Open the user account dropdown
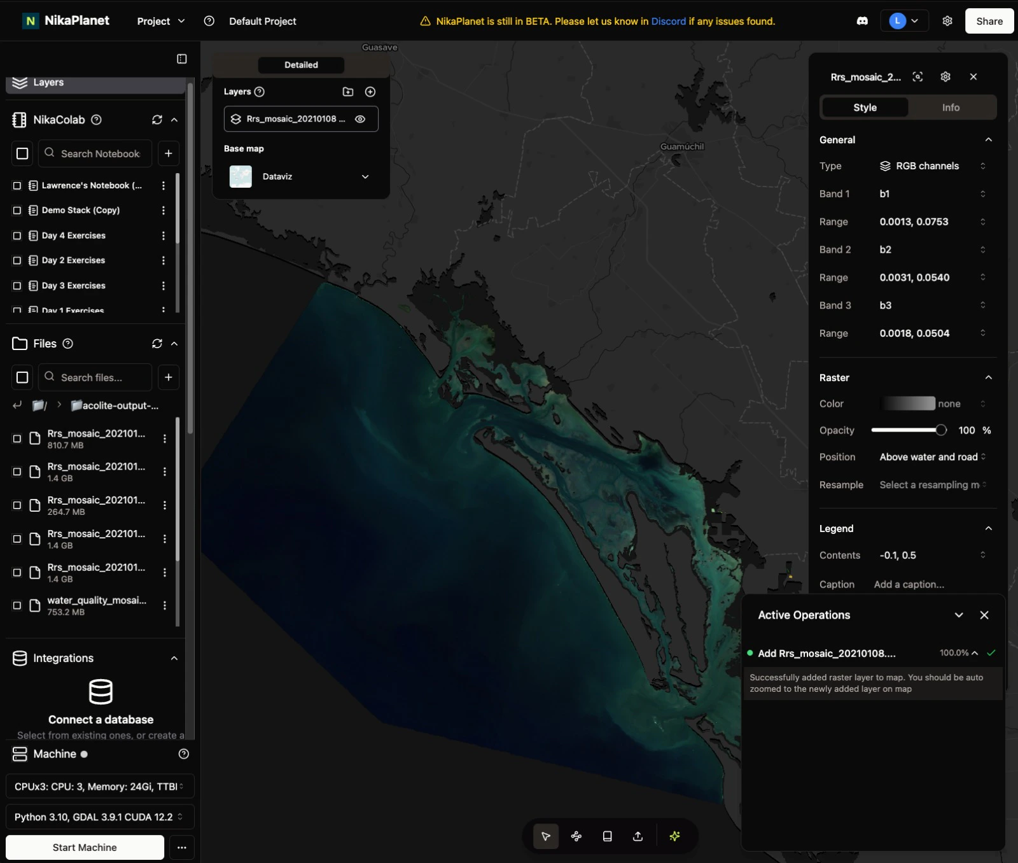 904,21
